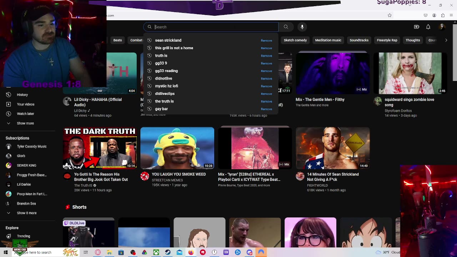Click the Save to Pocket icon
Viewport: 457px width, 257px height.
[426, 15]
